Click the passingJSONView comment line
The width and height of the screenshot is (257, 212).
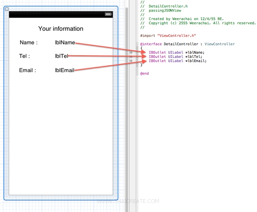161,10
